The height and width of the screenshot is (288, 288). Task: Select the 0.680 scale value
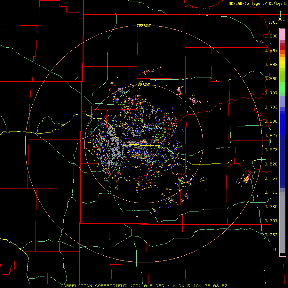[x=271, y=121]
